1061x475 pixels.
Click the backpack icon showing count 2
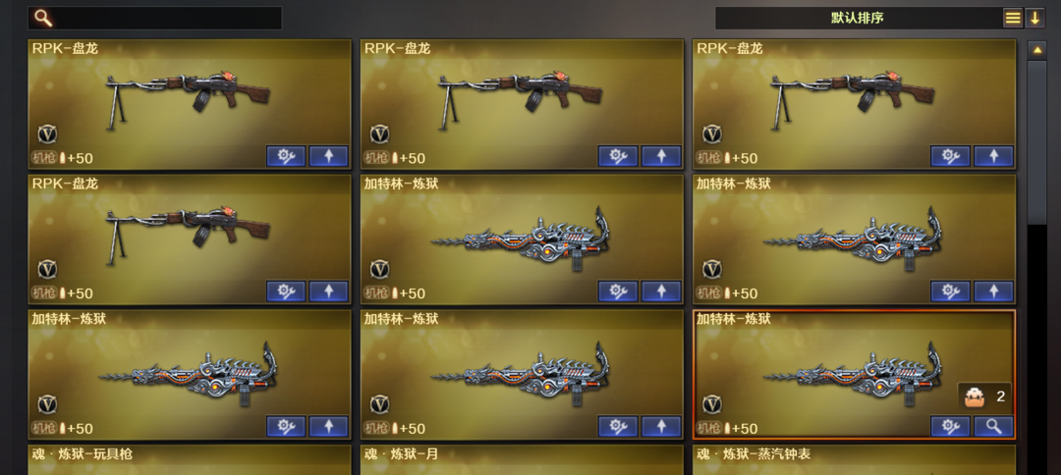click(974, 397)
